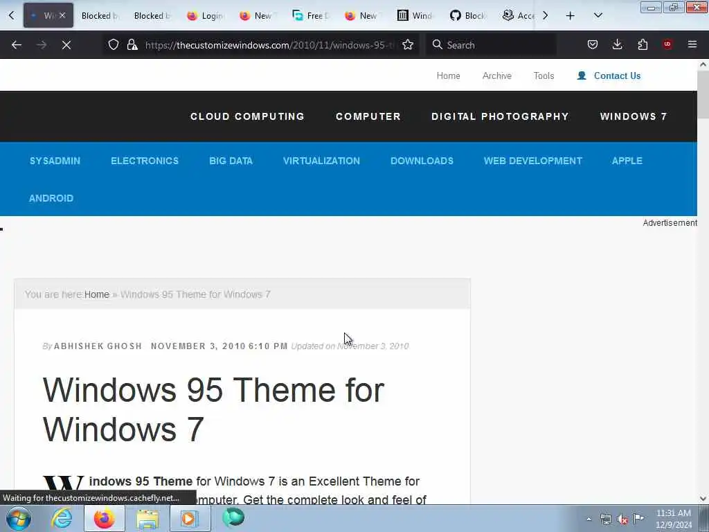Close the active tab with its X
Screen dimensions: 709x532
(x=62, y=15)
